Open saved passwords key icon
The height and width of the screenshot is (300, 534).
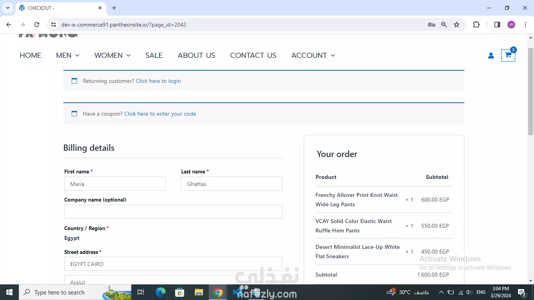[x=432, y=25]
